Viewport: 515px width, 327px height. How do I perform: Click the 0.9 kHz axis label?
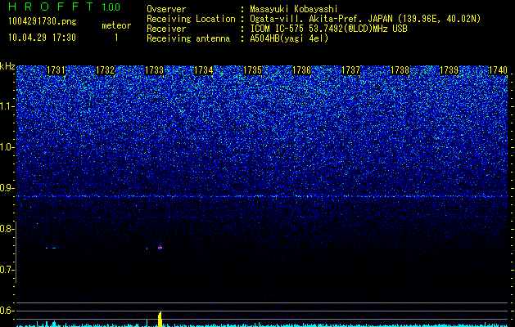click(7, 188)
